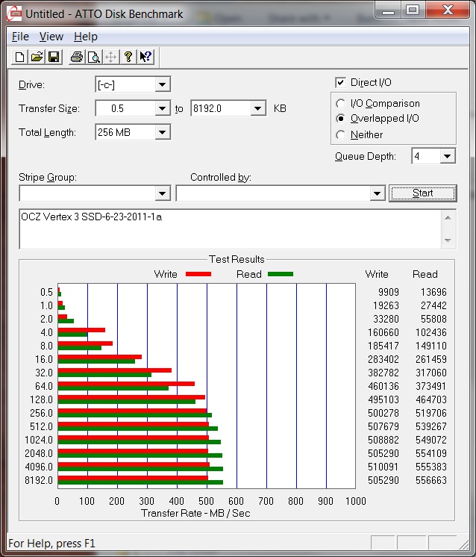Open the Drive dropdown

tap(162, 84)
